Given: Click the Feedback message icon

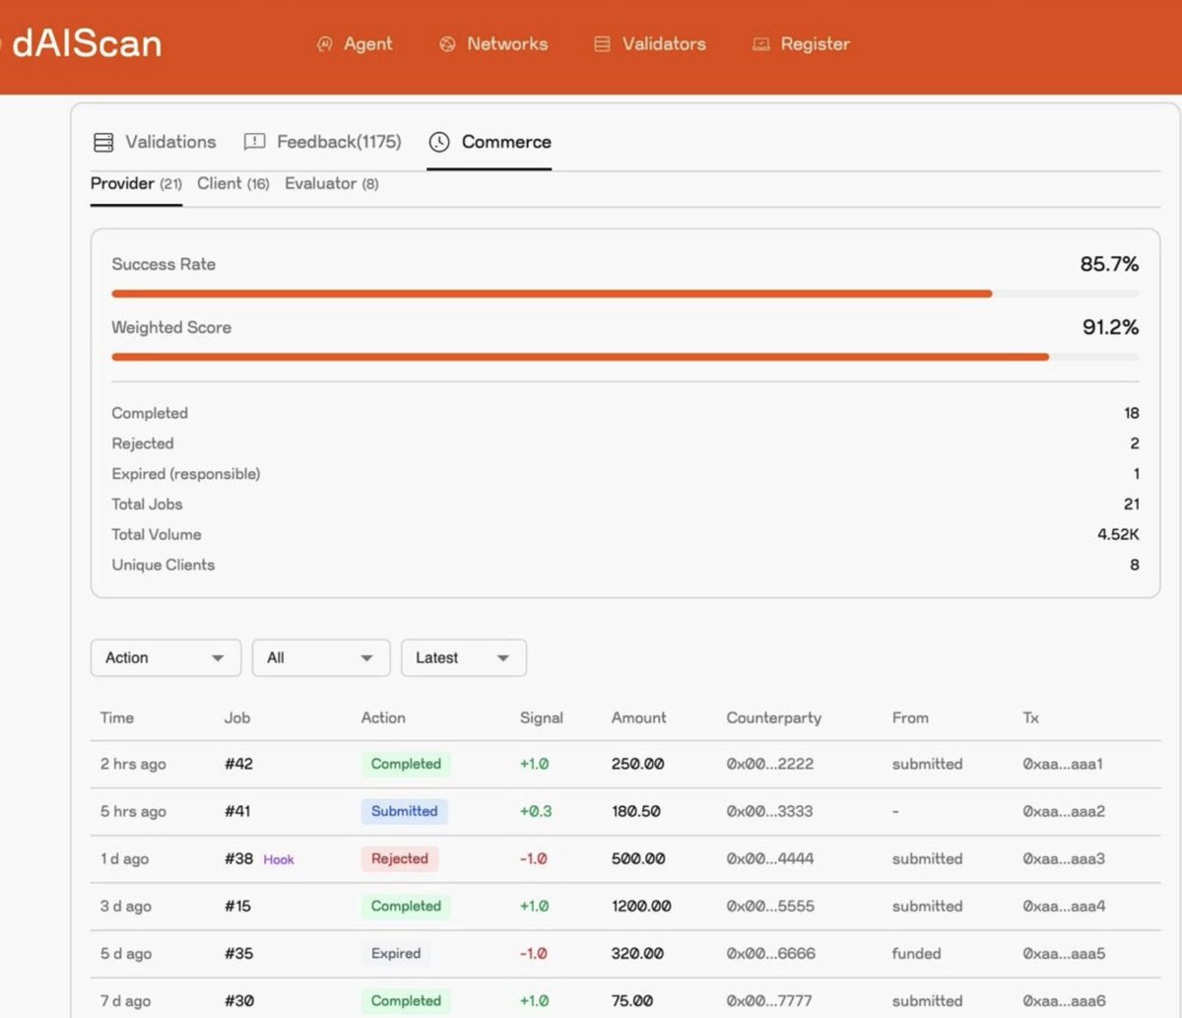Looking at the screenshot, I should click(254, 142).
